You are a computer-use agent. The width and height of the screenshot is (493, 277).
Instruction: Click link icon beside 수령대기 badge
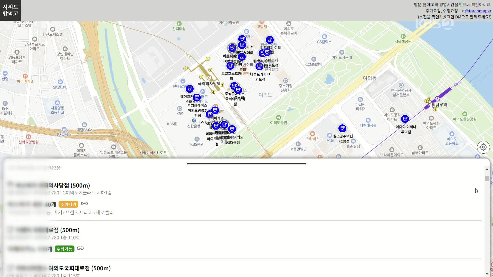pos(84,204)
